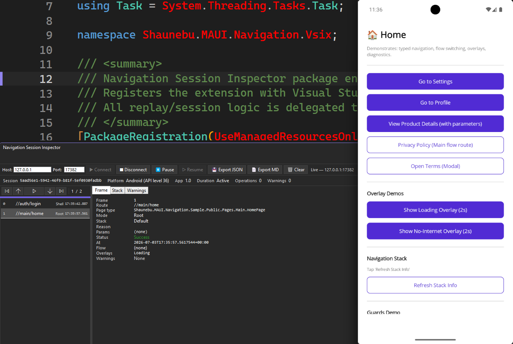Select the //main/home frame row
The width and height of the screenshot is (513, 344).
coord(45,213)
